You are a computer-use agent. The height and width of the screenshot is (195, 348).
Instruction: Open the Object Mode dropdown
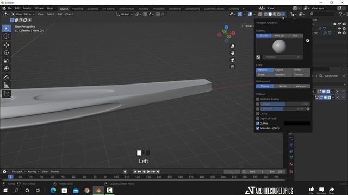(x=23, y=14)
